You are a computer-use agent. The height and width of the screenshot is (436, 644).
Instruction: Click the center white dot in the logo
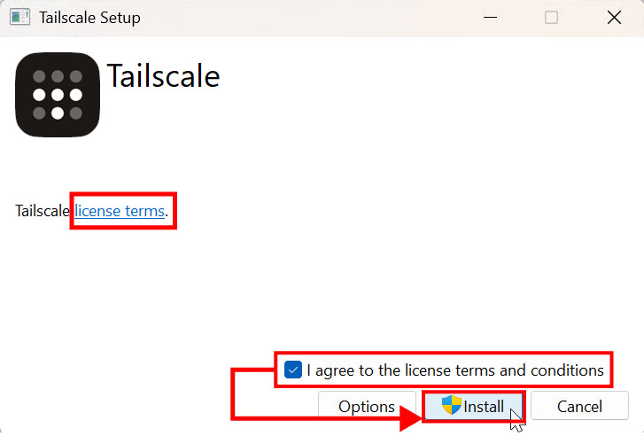pyautogui.click(x=58, y=95)
